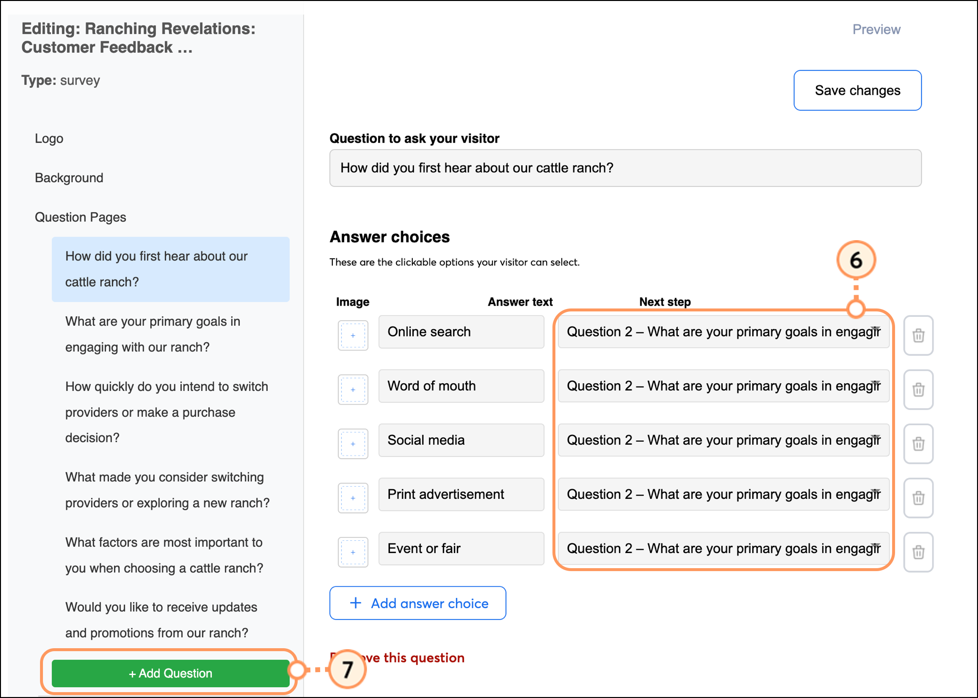Screen dimensions: 978x698
Task: Click Remove this question link
Action: (x=397, y=658)
